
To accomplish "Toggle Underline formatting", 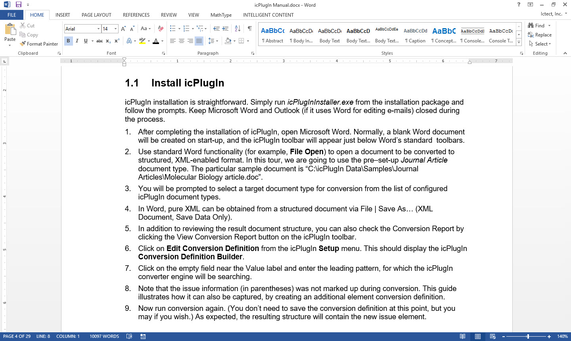I will pos(86,41).
